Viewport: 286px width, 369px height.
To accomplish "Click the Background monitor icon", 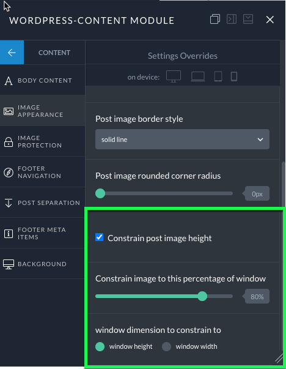I will (x=9, y=264).
